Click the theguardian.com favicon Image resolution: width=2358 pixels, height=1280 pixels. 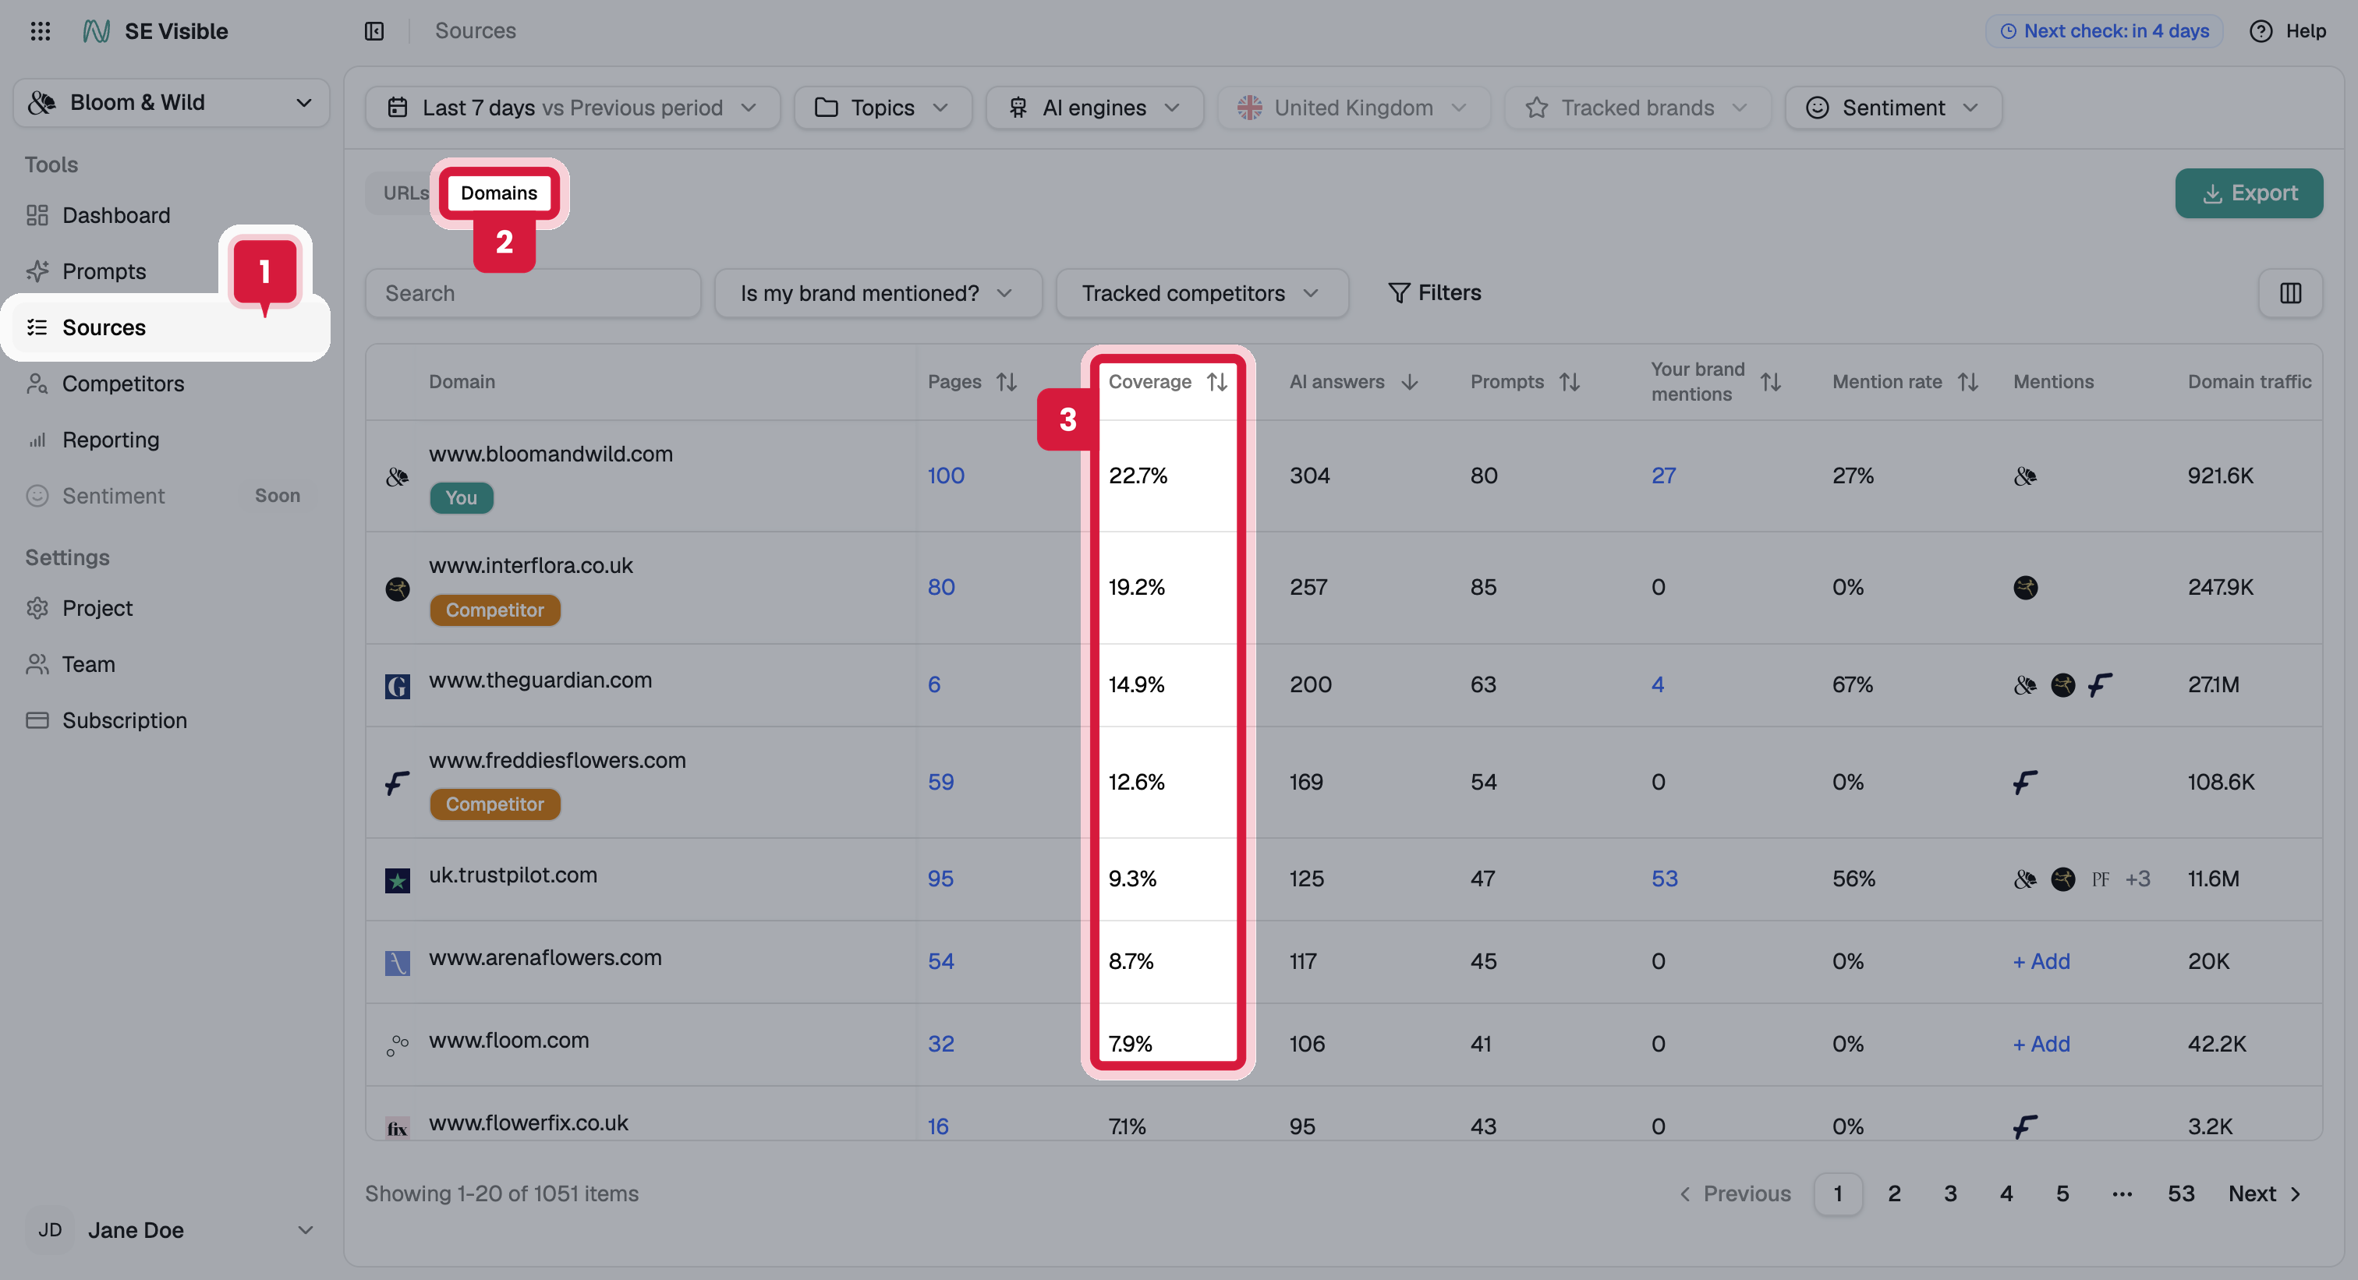tap(397, 685)
